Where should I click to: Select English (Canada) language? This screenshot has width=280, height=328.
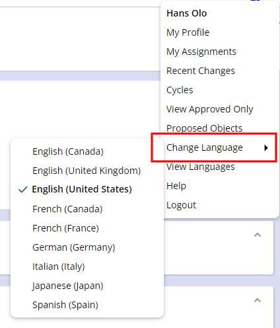point(68,151)
